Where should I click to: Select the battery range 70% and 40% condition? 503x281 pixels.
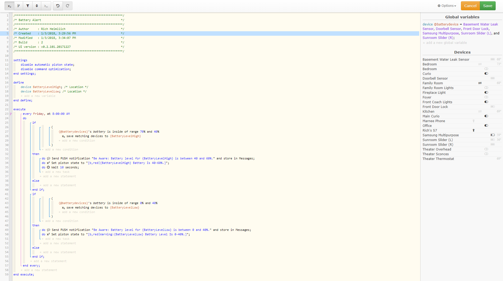109,132
